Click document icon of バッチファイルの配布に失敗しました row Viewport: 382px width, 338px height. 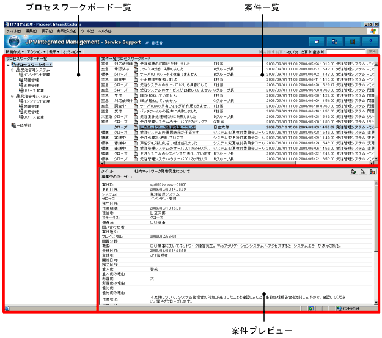click(x=136, y=111)
